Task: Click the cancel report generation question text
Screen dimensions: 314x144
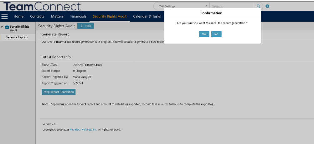Action: (x=212, y=23)
